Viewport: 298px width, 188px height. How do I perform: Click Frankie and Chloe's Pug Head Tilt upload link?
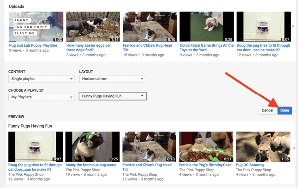pyautogui.click(x=148, y=48)
